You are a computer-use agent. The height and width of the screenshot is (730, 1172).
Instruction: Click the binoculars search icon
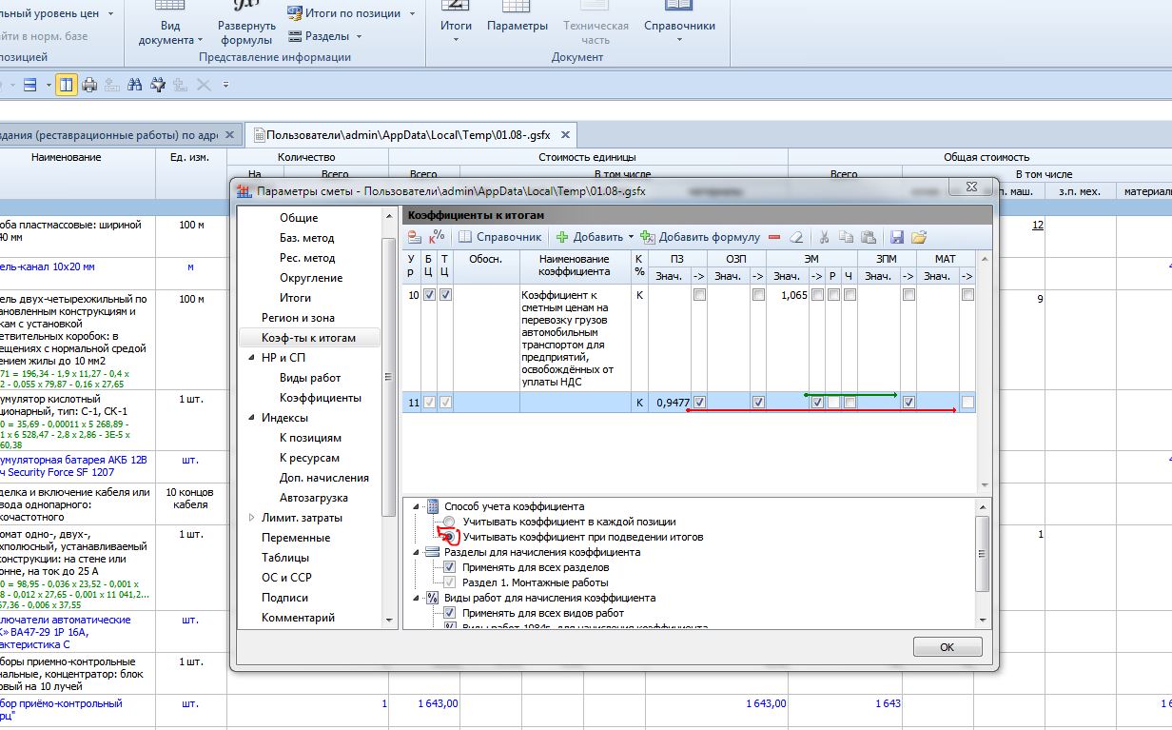134,85
